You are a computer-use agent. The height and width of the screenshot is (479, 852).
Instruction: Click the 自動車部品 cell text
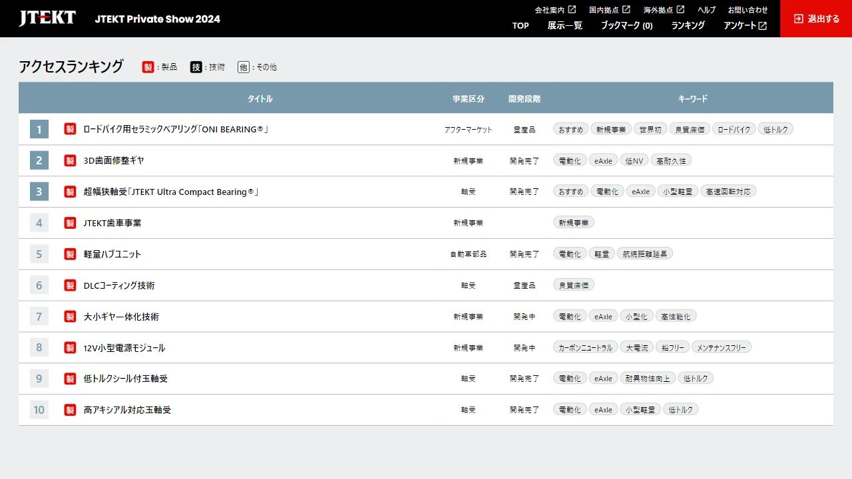pos(469,254)
